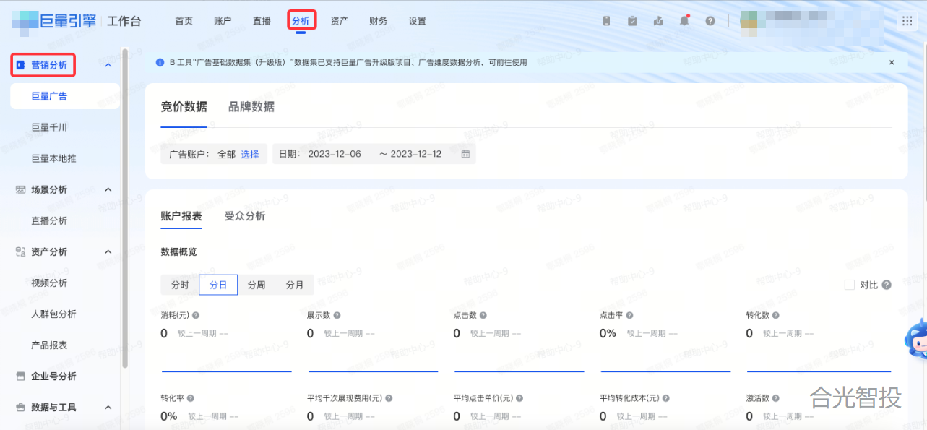Click the 巨量引擎 logo
Viewport: 927px width, 430px height.
(54, 21)
